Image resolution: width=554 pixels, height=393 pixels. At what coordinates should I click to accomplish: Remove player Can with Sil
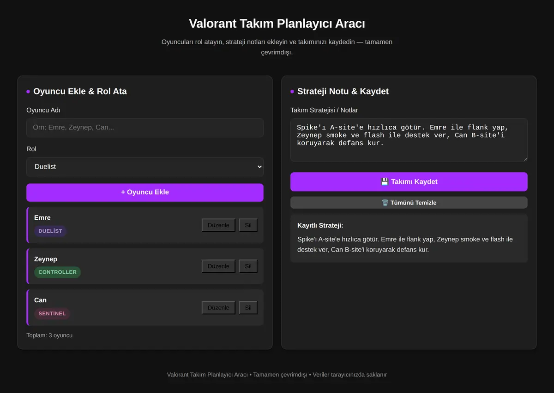coord(248,307)
